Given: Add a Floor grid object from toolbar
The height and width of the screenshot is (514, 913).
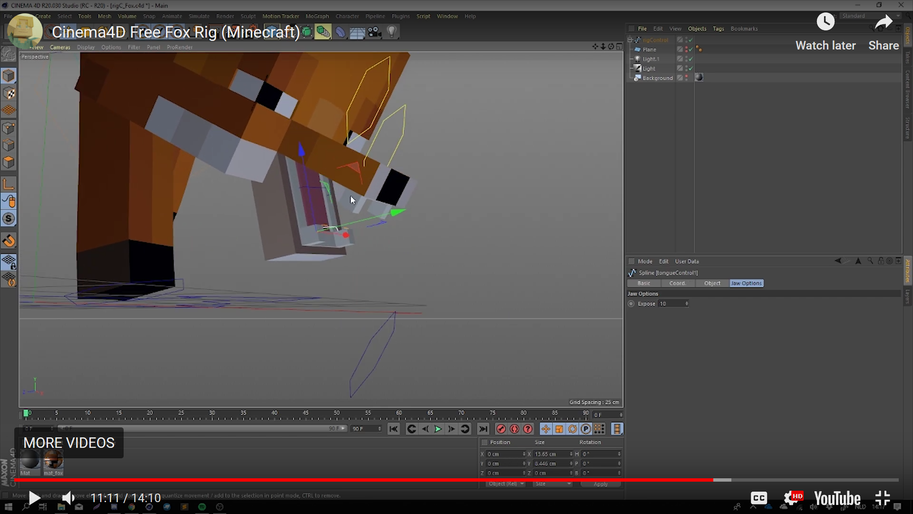Looking at the screenshot, I should [357, 32].
